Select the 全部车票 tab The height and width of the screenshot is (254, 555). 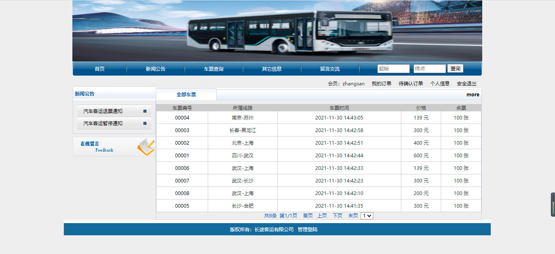tap(186, 94)
